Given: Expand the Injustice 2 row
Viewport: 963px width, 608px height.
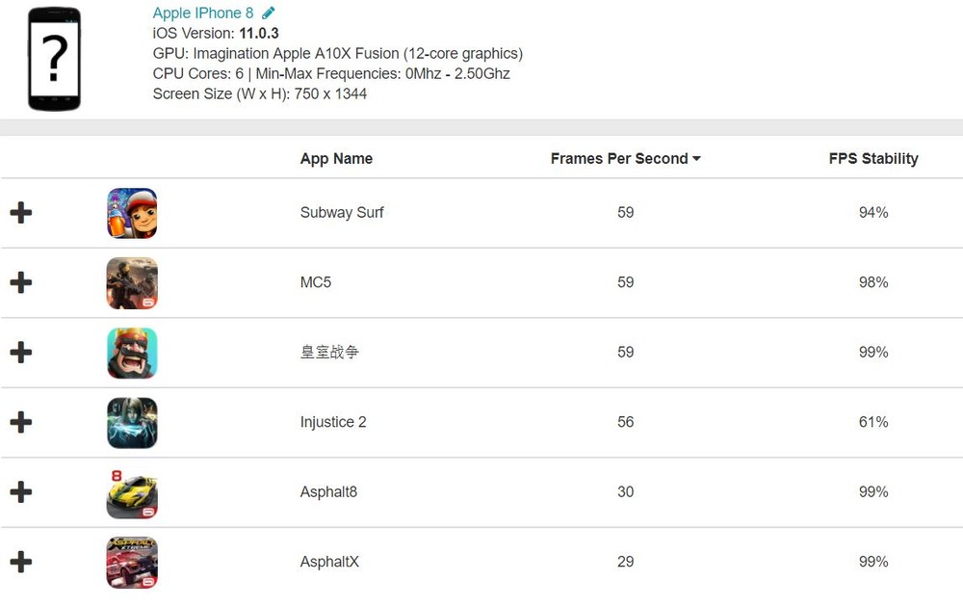Looking at the screenshot, I should coord(20,423).
